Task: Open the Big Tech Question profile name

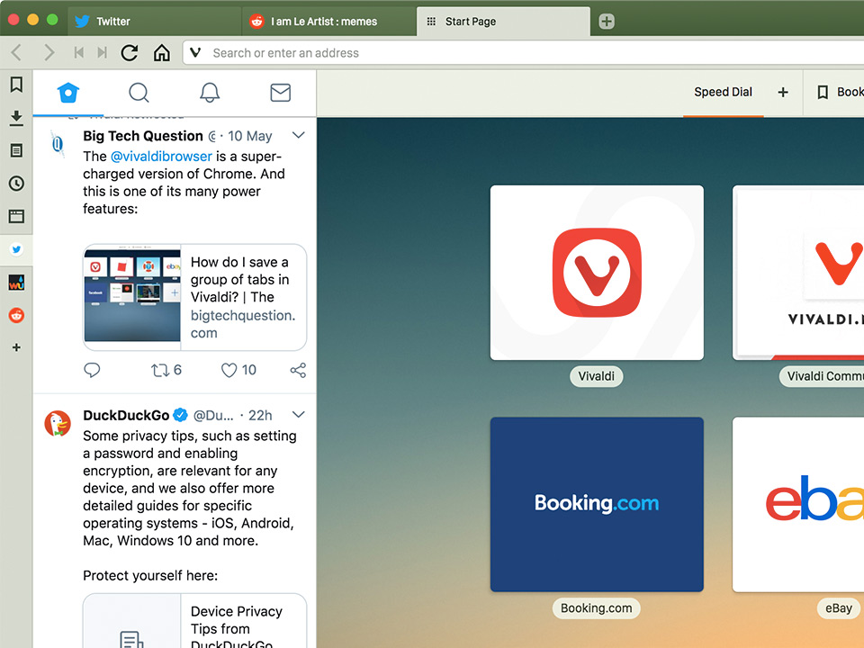Action: click(143, 136)
